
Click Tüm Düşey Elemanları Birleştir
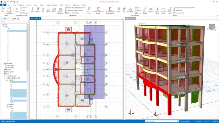(99, 10)
